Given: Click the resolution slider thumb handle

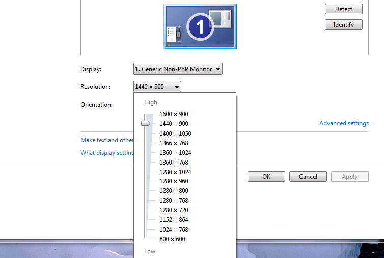Looking at the screenshot, I should point(146,123).
